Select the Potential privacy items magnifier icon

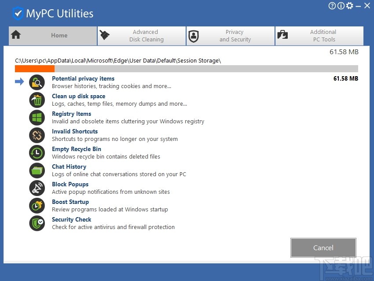tap(37, 82)
